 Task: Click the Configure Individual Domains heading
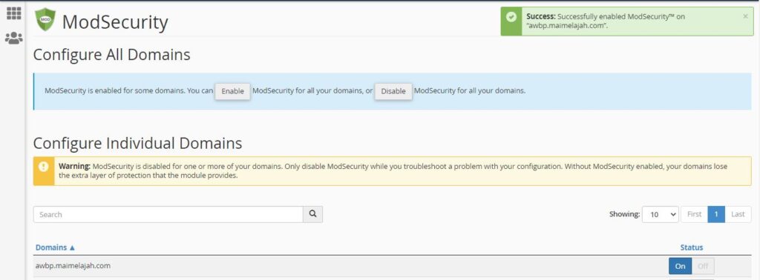pyautogui.click(x=137, y=143)
